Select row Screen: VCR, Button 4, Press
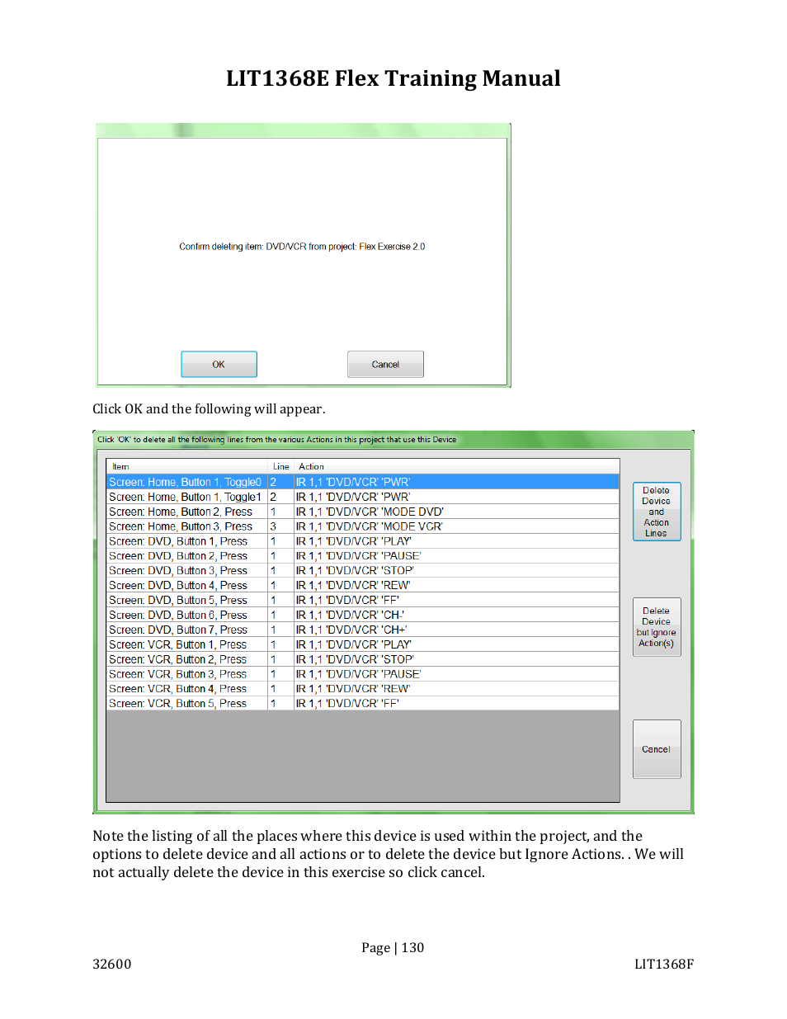The width and height of the screenshot is (787, 1019). point(363,689)
